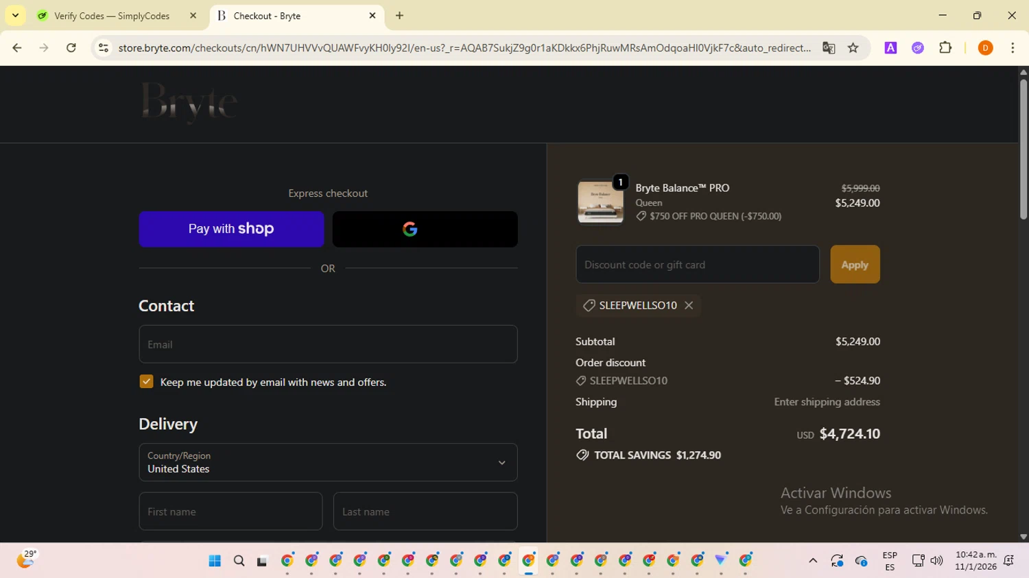Open the Chrome three-dot menu
The width and height of the screenshot is (1029, 578).
pyautogui.click(x=1013, y=48)
